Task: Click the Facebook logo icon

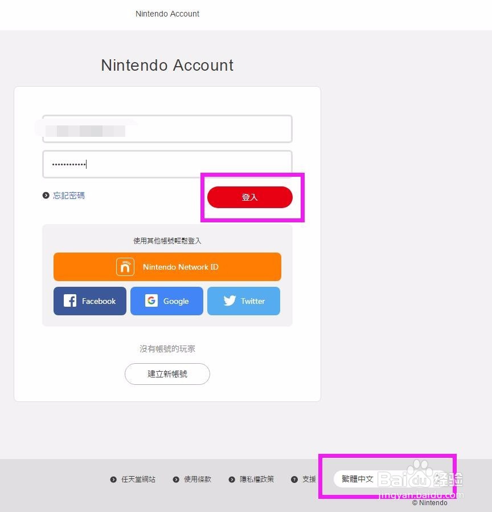Action: (70, 300)
